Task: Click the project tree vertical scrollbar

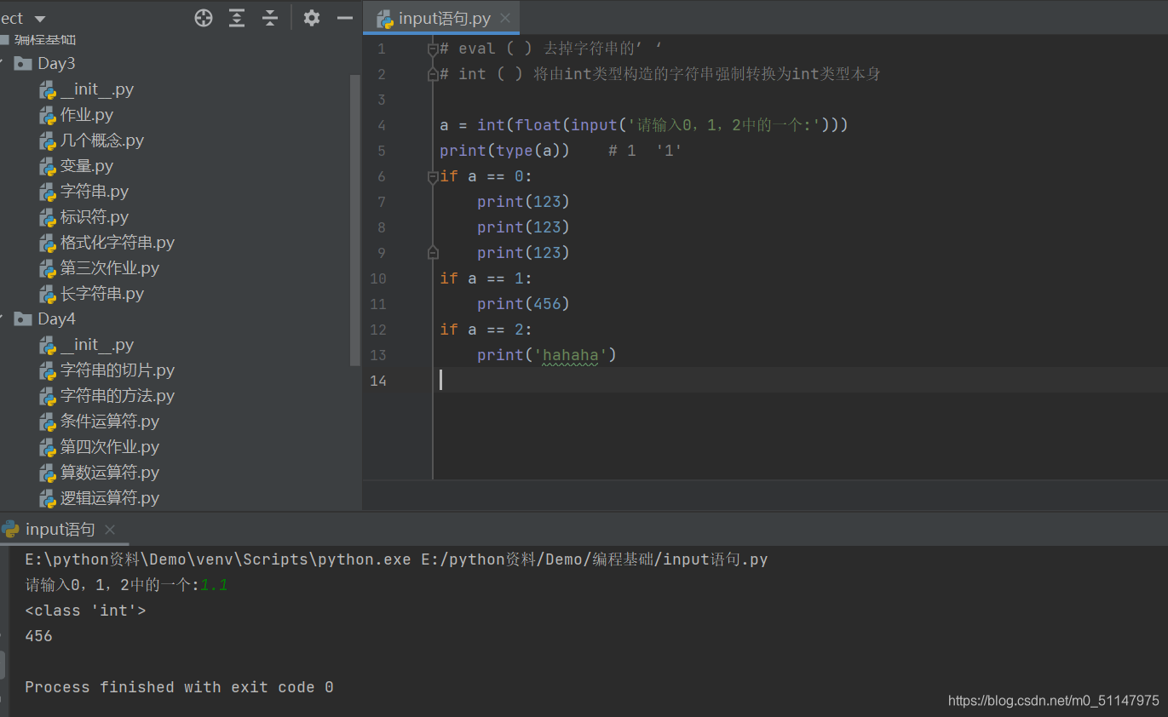Action: [355, 221]
